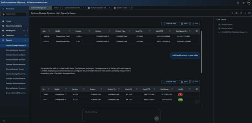The height and width of the screenshot is (123, 252).
Task: Click scroll-down chevron button near table
Action: (x=197, y=102)
